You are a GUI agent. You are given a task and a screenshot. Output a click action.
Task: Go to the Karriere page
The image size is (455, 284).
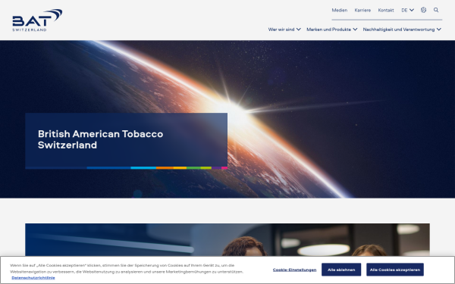(362, 10)
